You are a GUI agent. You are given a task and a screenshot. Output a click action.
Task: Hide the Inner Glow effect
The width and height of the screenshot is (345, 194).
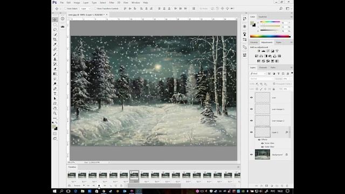[263, 143]
